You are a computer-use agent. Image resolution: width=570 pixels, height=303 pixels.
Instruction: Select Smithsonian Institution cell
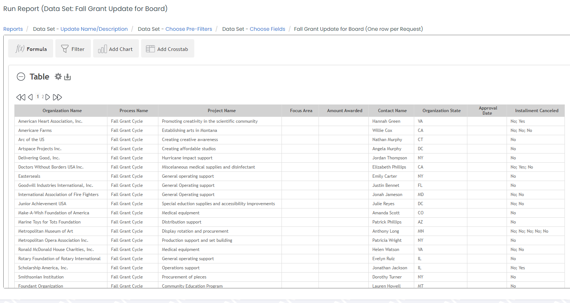61,277
